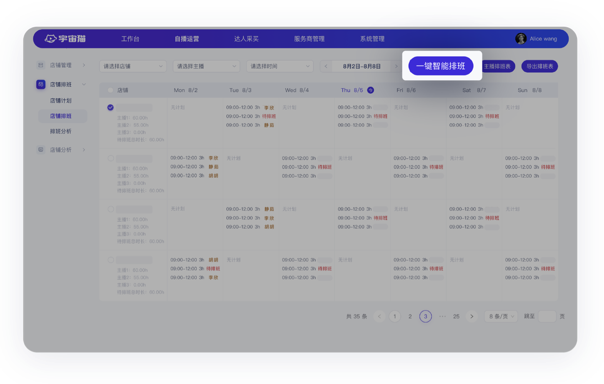Open Alice wang's user avatar

pos(521,39)
